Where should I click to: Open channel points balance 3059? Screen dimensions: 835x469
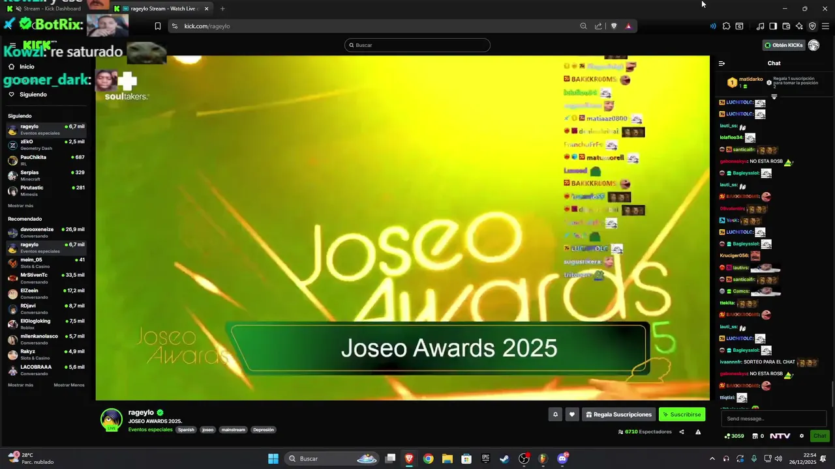click(734, 436)
